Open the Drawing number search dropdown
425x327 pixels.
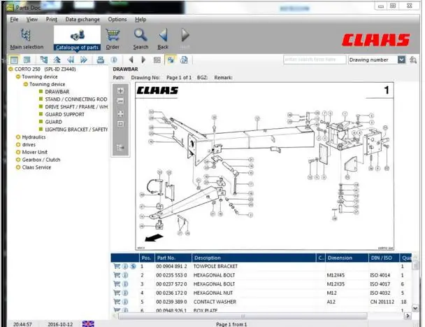point(401,60)
